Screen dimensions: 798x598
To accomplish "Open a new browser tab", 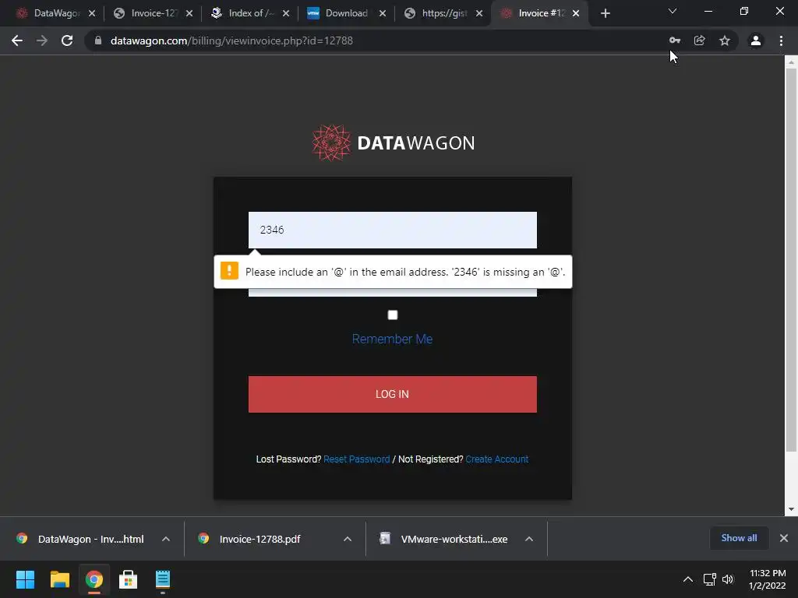I will (x=605, y=13).
